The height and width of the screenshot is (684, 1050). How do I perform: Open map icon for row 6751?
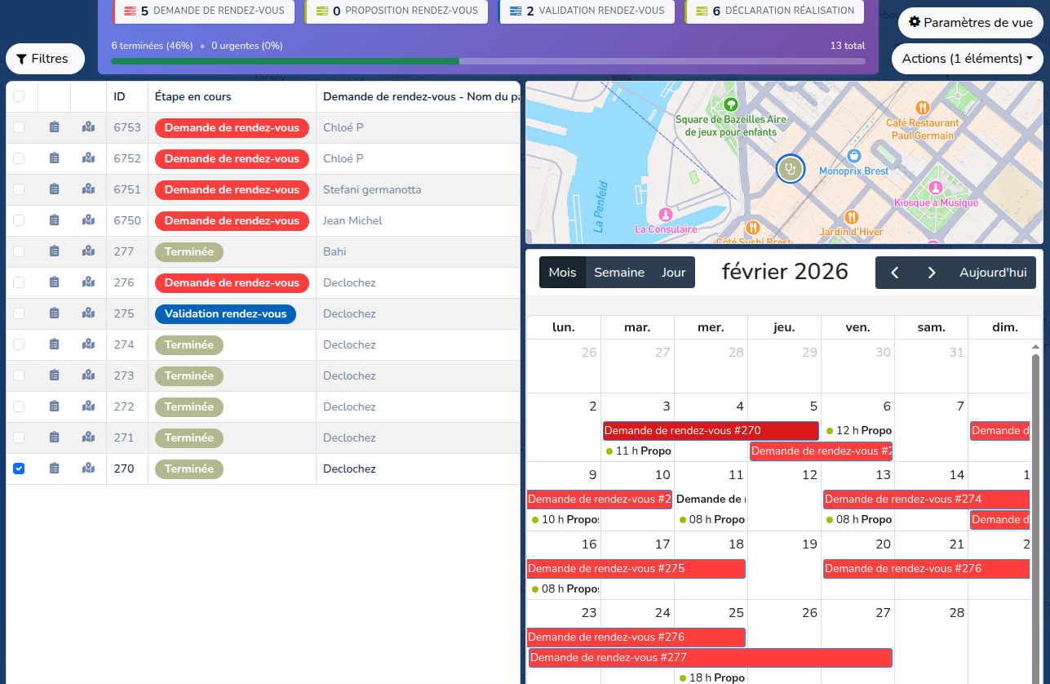(x=88, y=189)
